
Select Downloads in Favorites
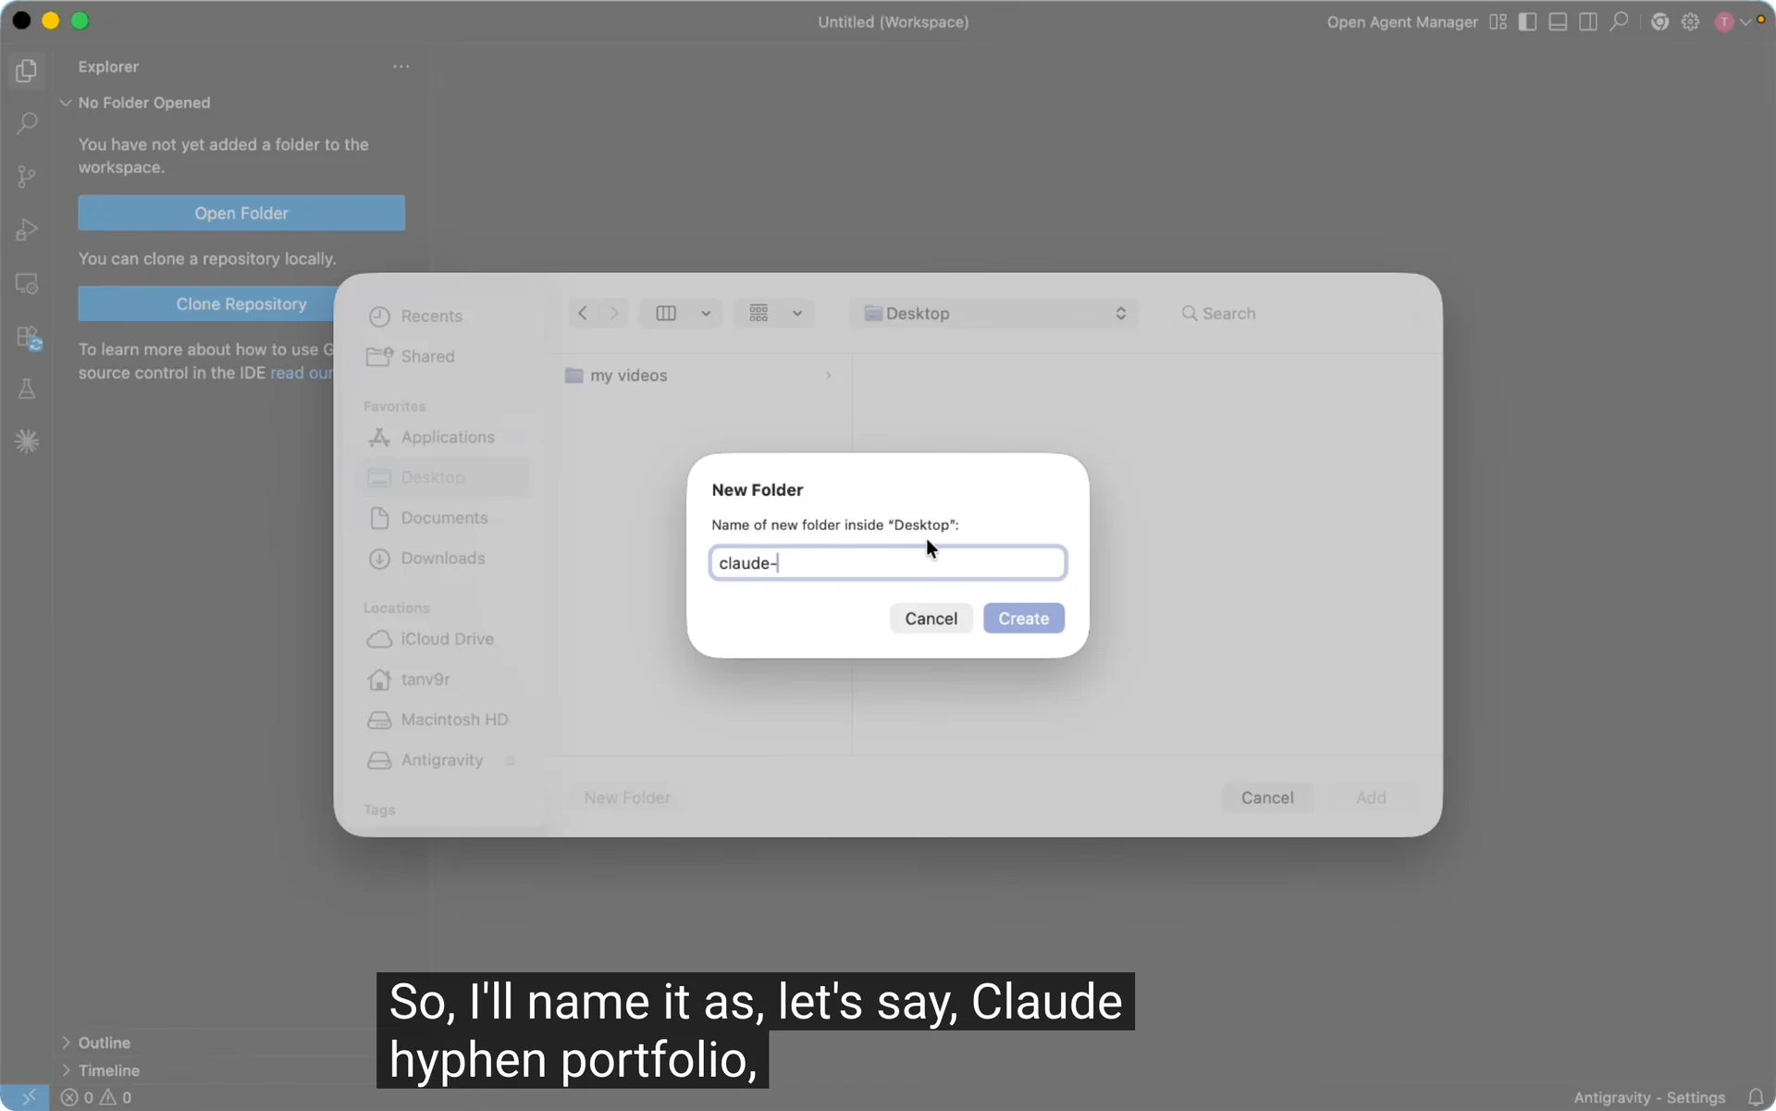point(442,558)
